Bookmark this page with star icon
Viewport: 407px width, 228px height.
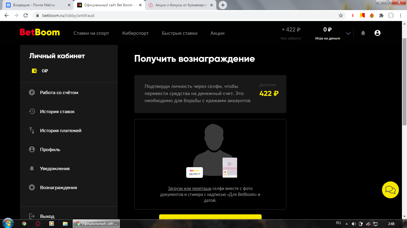point(341,15)
